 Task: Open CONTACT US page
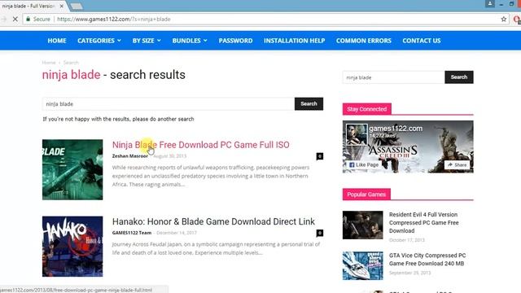(422, 41)
